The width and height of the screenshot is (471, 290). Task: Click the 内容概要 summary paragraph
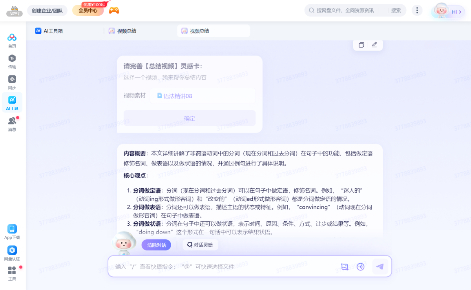click(248, 158)
